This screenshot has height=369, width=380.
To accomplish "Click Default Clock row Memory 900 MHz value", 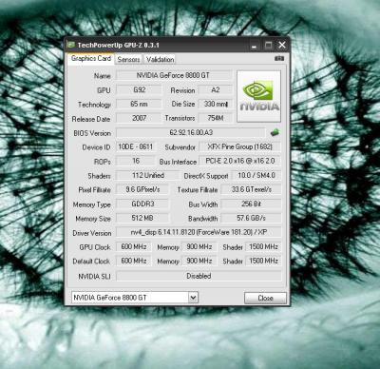I will pyautogui.click(x=199, y=261).
